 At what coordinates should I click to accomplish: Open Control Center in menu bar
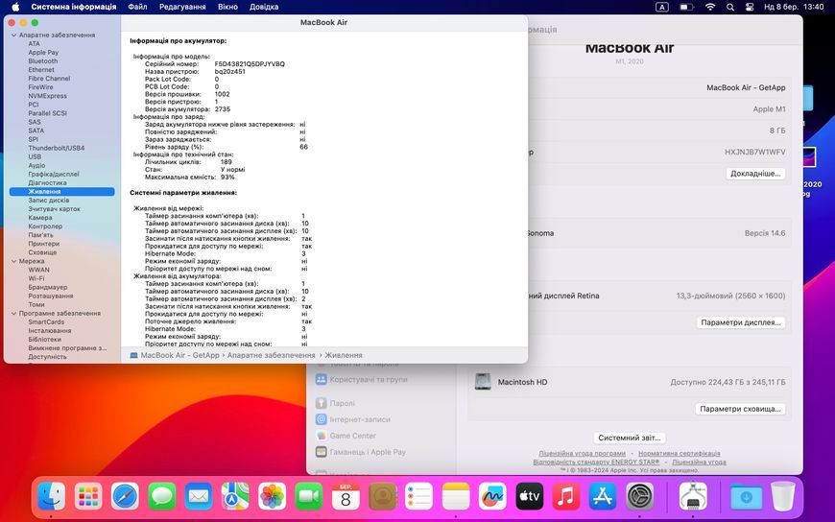750,7
